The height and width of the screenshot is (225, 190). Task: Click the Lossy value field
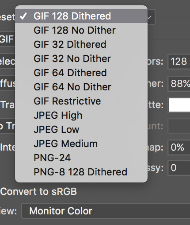pos(179,168)
